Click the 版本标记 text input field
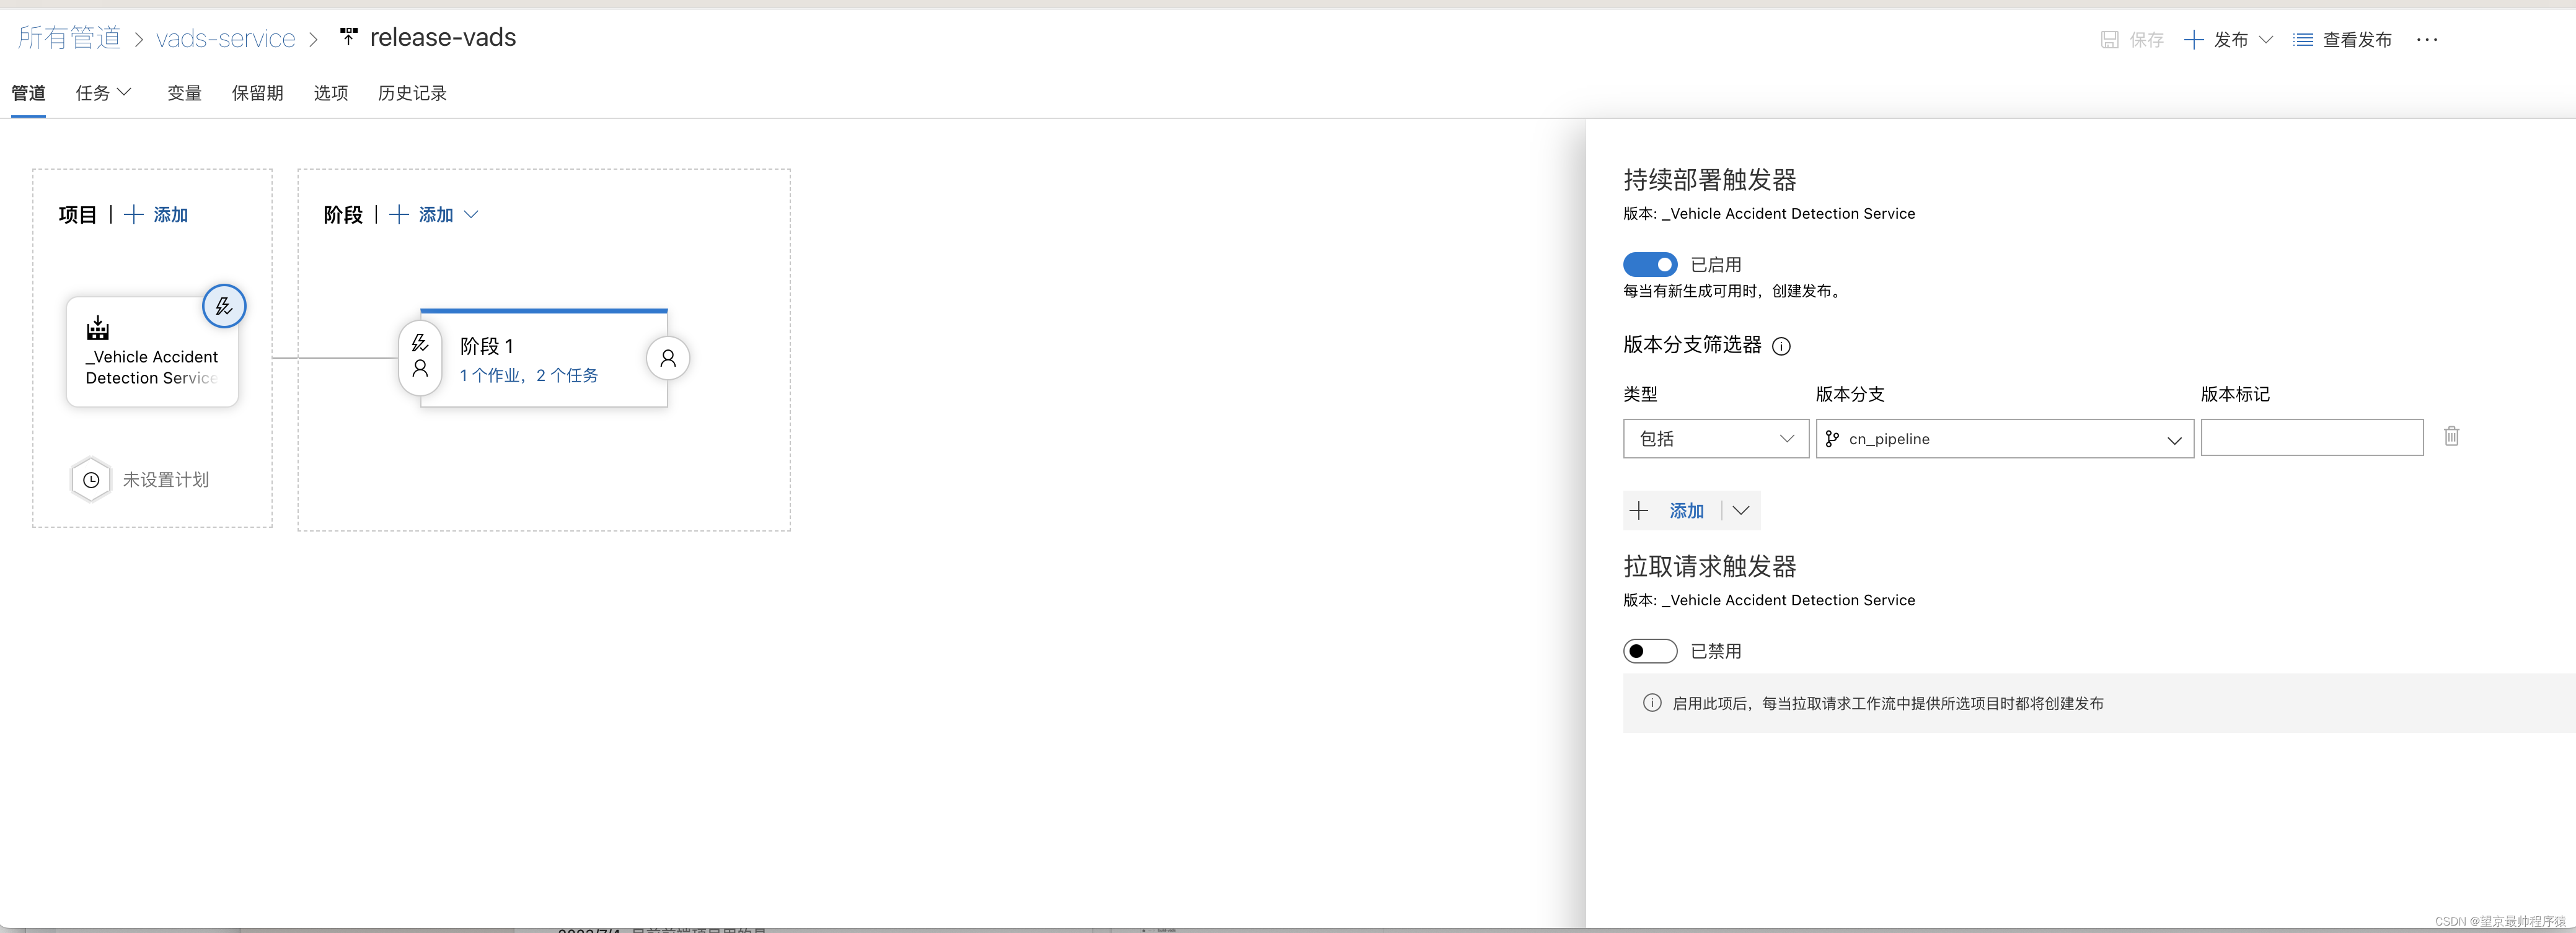The height and width of the screenshot is (933, 2576). [2311, 438]
